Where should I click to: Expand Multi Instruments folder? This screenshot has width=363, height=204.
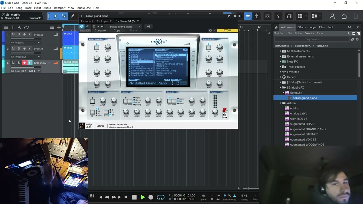click(x=280, y=51)
